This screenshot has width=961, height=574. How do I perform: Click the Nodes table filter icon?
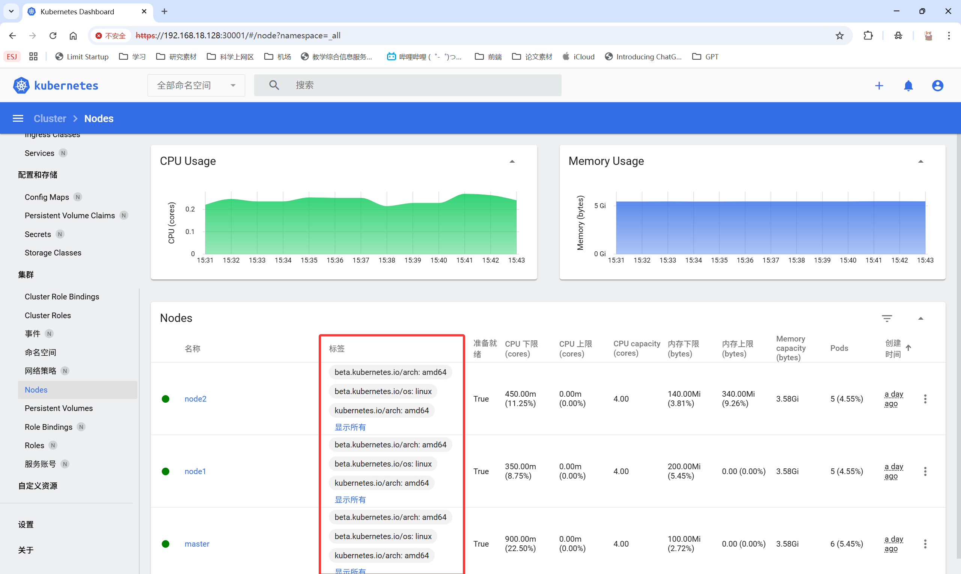(887, 318)
